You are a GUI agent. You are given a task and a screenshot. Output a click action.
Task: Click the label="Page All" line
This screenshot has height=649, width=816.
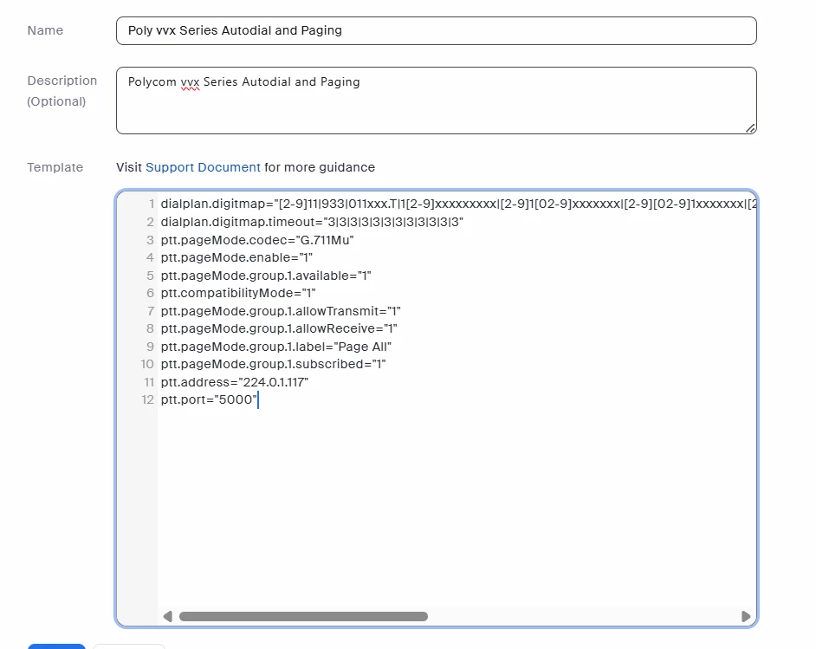point(275,347)
